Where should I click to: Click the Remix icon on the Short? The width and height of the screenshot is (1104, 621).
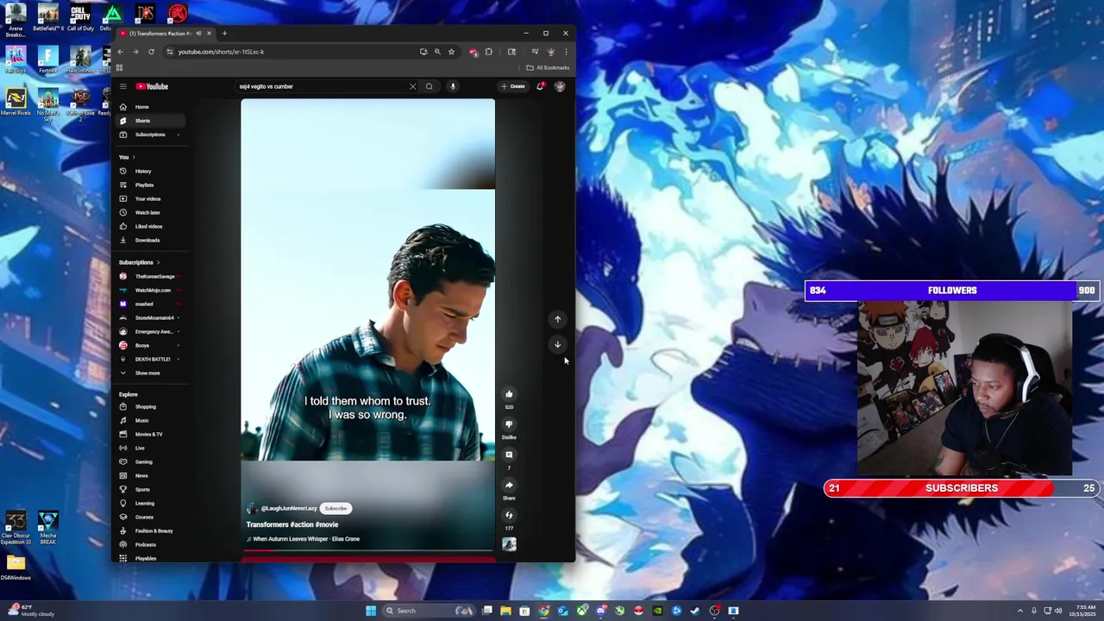(509, 516)
